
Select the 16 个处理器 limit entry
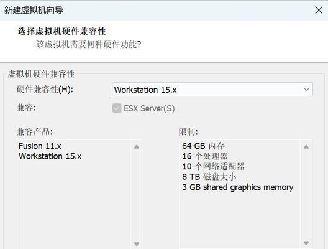205,156
